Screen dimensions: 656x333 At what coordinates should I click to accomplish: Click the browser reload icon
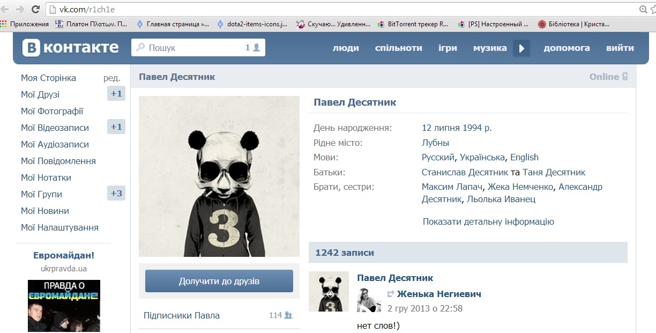pyautogui.click(x=35, y=9)
